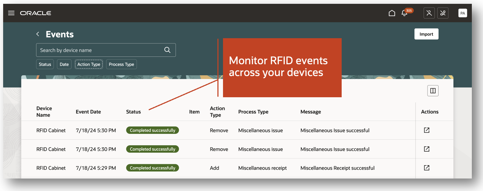Click the Events page title
This screenshot has width=483, height=191.
point(60,34)
